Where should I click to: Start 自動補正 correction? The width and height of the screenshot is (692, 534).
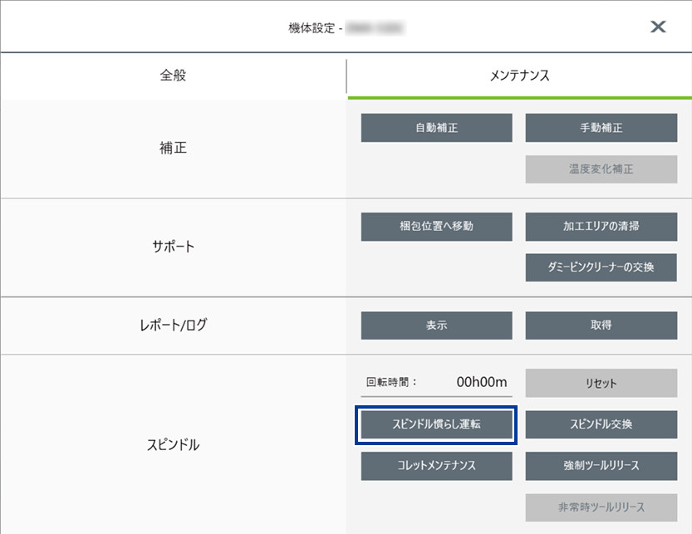point(436,128)
